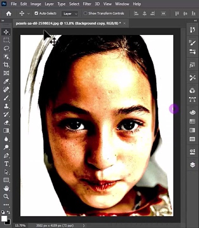The image size is (199, 228).
Task: Open the Help menu
Action: pos(137,4)
